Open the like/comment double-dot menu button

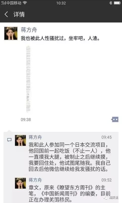[x=115, y=119]
